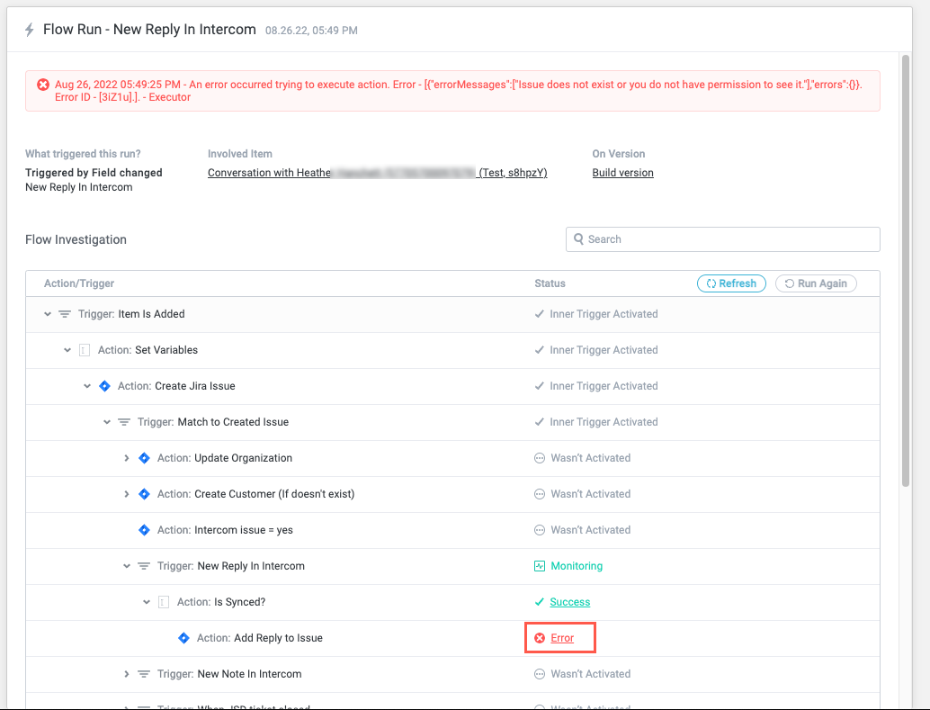Click the Jira icon next to Add Reply to Issue
The height and width of the screenshot is (710, 930).
pos(183,638)
